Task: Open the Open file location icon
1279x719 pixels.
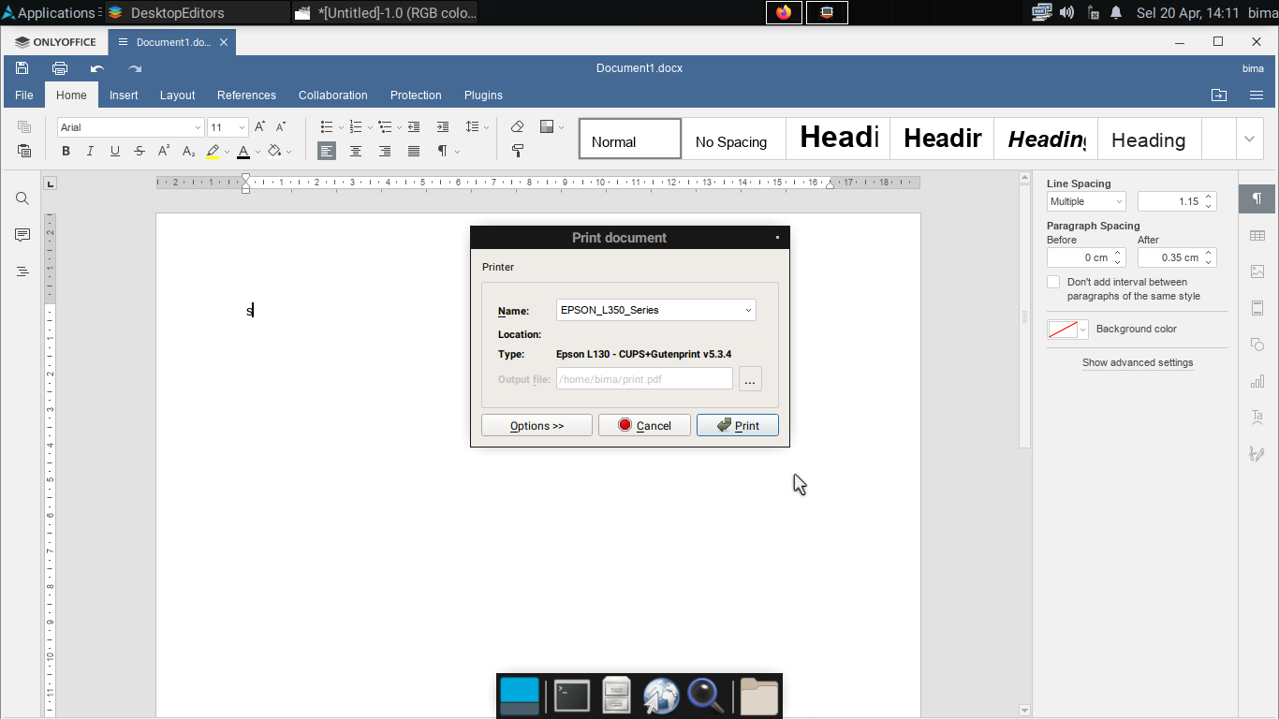Action: coord(1218,95)
